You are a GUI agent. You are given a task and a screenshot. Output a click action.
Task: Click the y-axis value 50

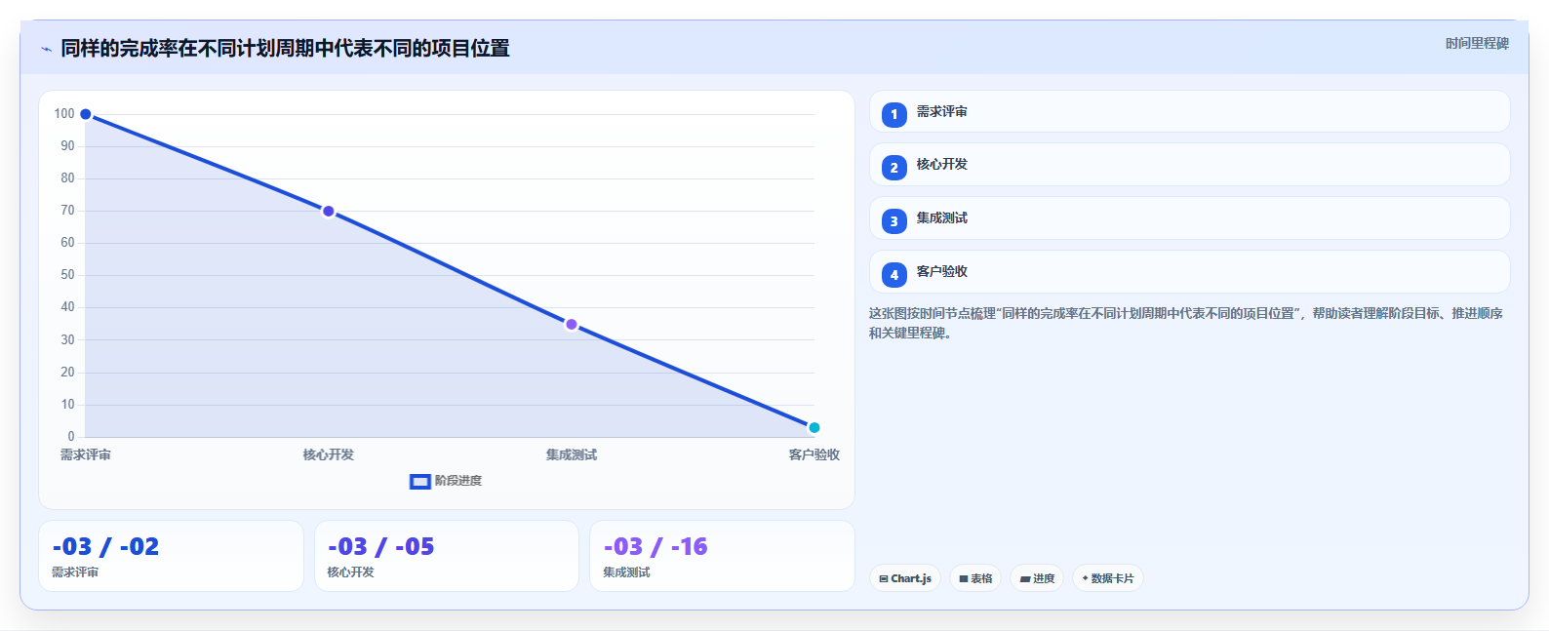pos(67,275)
